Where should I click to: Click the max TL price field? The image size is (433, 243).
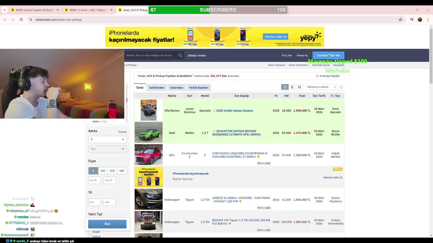(110, 180)
